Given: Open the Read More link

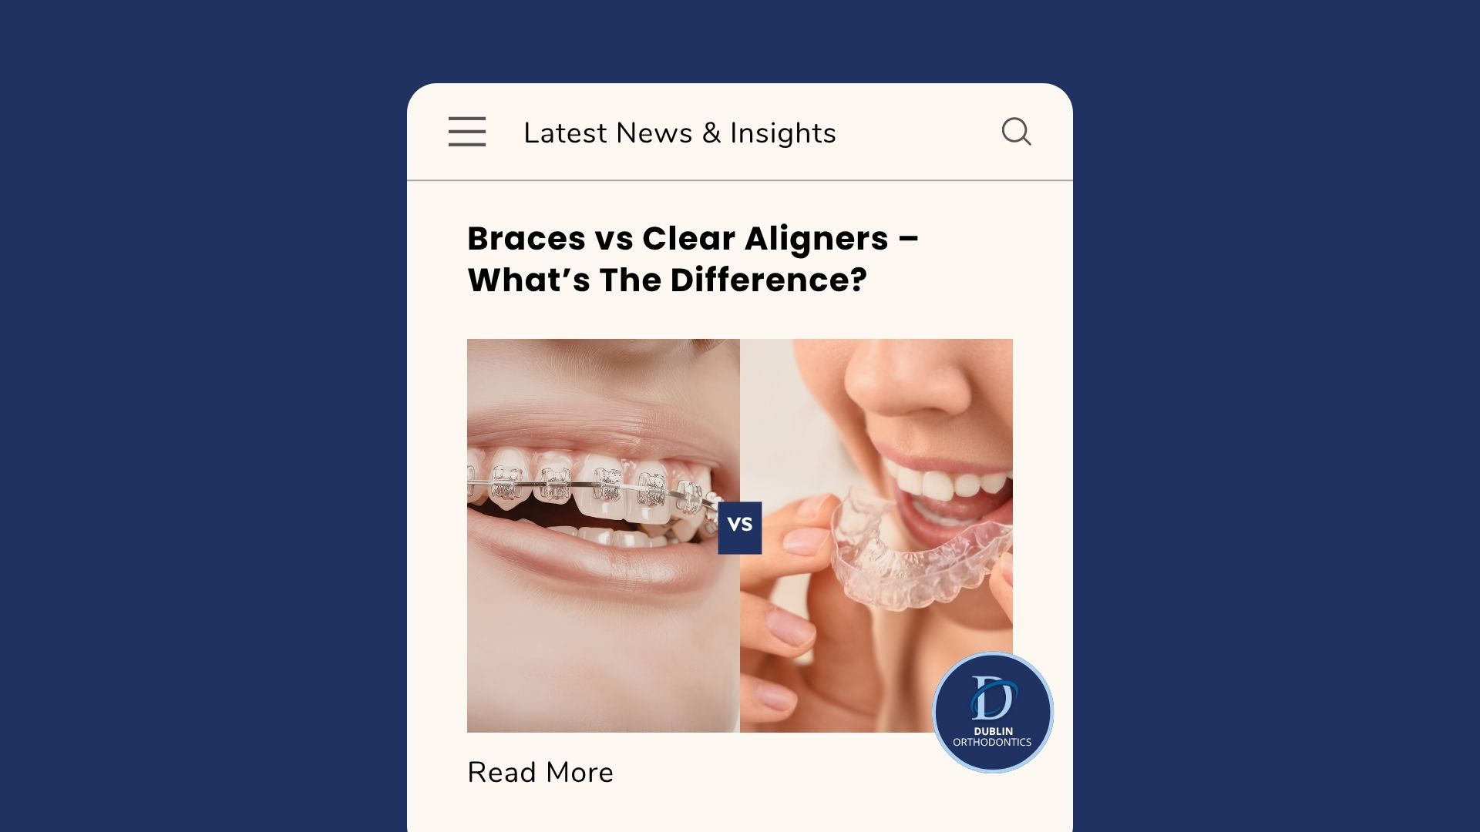Looking at the screenshot, I should pyautogui.click(x=540, y=772).
